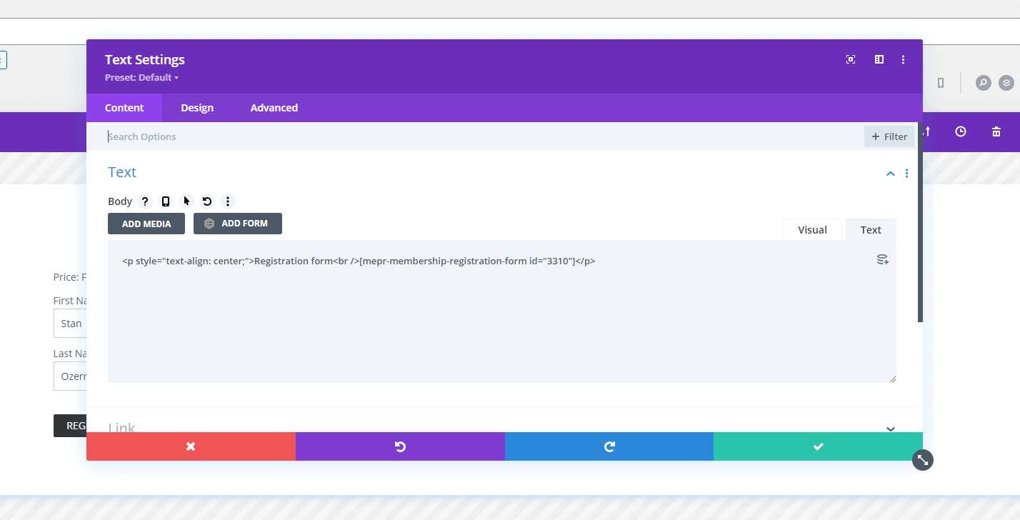Open Text Settings header three-dot menu
This screenshot has height=520, width=1020.
(904, 59)
